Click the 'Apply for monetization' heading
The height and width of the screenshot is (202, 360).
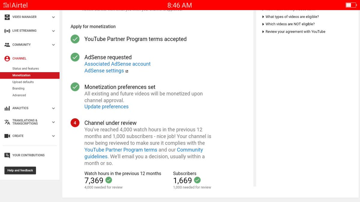click(x=93, y=27)
